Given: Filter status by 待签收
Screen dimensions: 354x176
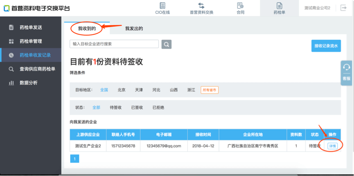Looking at the screenshot, I should (115, 108).
